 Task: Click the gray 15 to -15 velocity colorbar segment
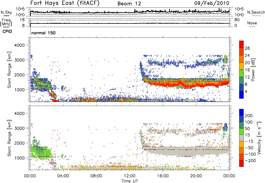tap(241, 138)
